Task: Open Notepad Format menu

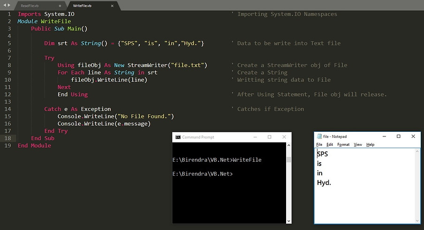Action: [343, 144]
